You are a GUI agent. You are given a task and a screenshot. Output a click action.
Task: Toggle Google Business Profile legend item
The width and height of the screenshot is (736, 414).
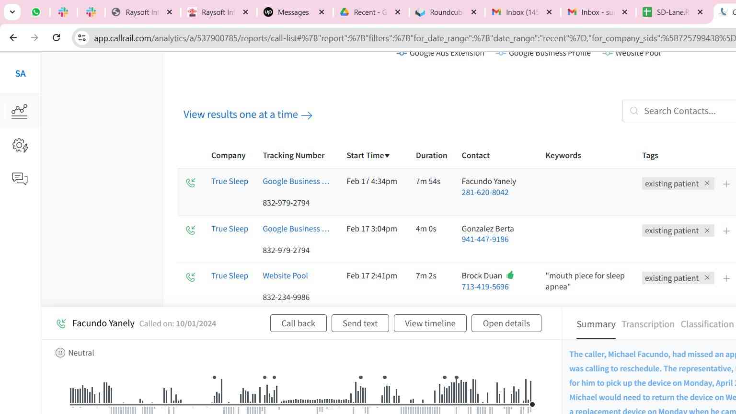(x=543, y=54)
